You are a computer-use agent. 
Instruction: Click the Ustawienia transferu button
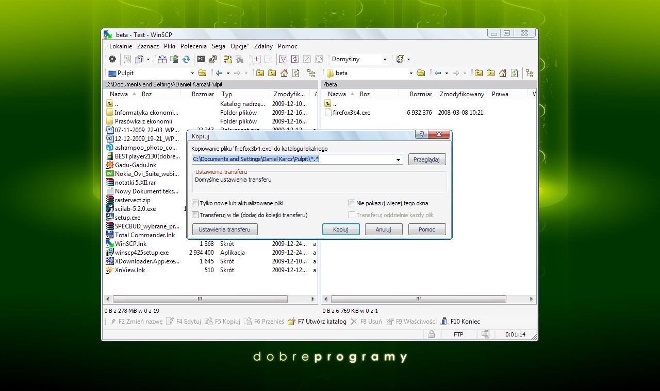(x=225, y=229)
